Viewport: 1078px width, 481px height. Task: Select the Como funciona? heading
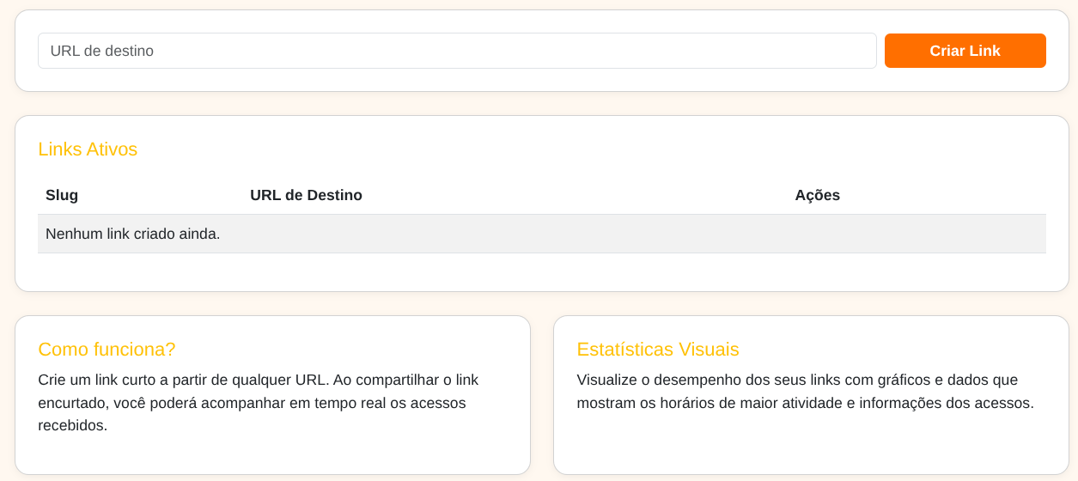point(107,350)
